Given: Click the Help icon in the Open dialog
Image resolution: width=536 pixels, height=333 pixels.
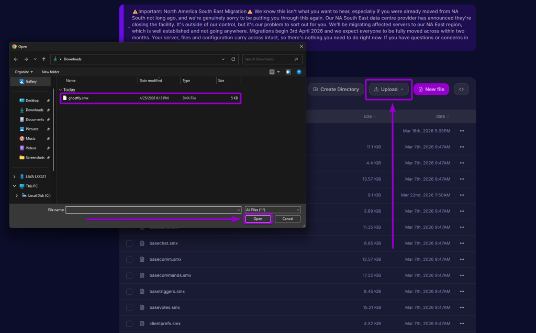Looking at the screenshot, I should coord(299,72).
